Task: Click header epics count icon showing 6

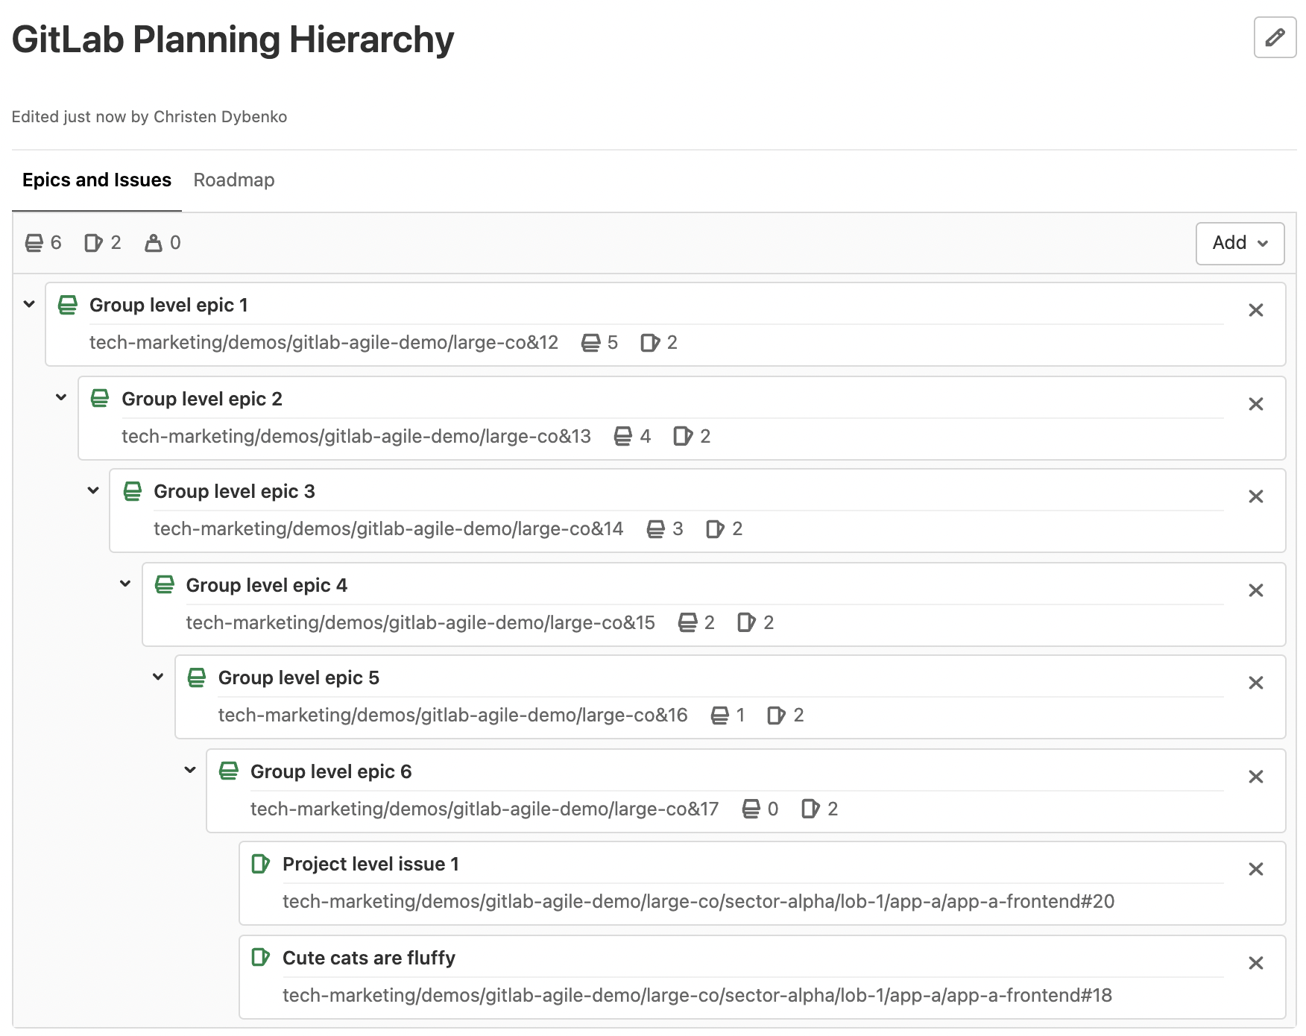Action: coord(34,243)
